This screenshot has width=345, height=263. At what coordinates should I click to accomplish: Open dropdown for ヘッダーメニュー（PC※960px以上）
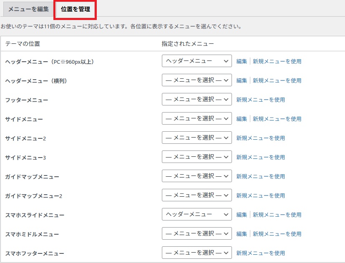(197, 61)
